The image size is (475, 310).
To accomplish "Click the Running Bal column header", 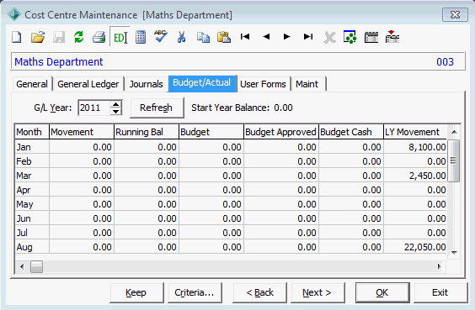I will click(x=147, y=132).
